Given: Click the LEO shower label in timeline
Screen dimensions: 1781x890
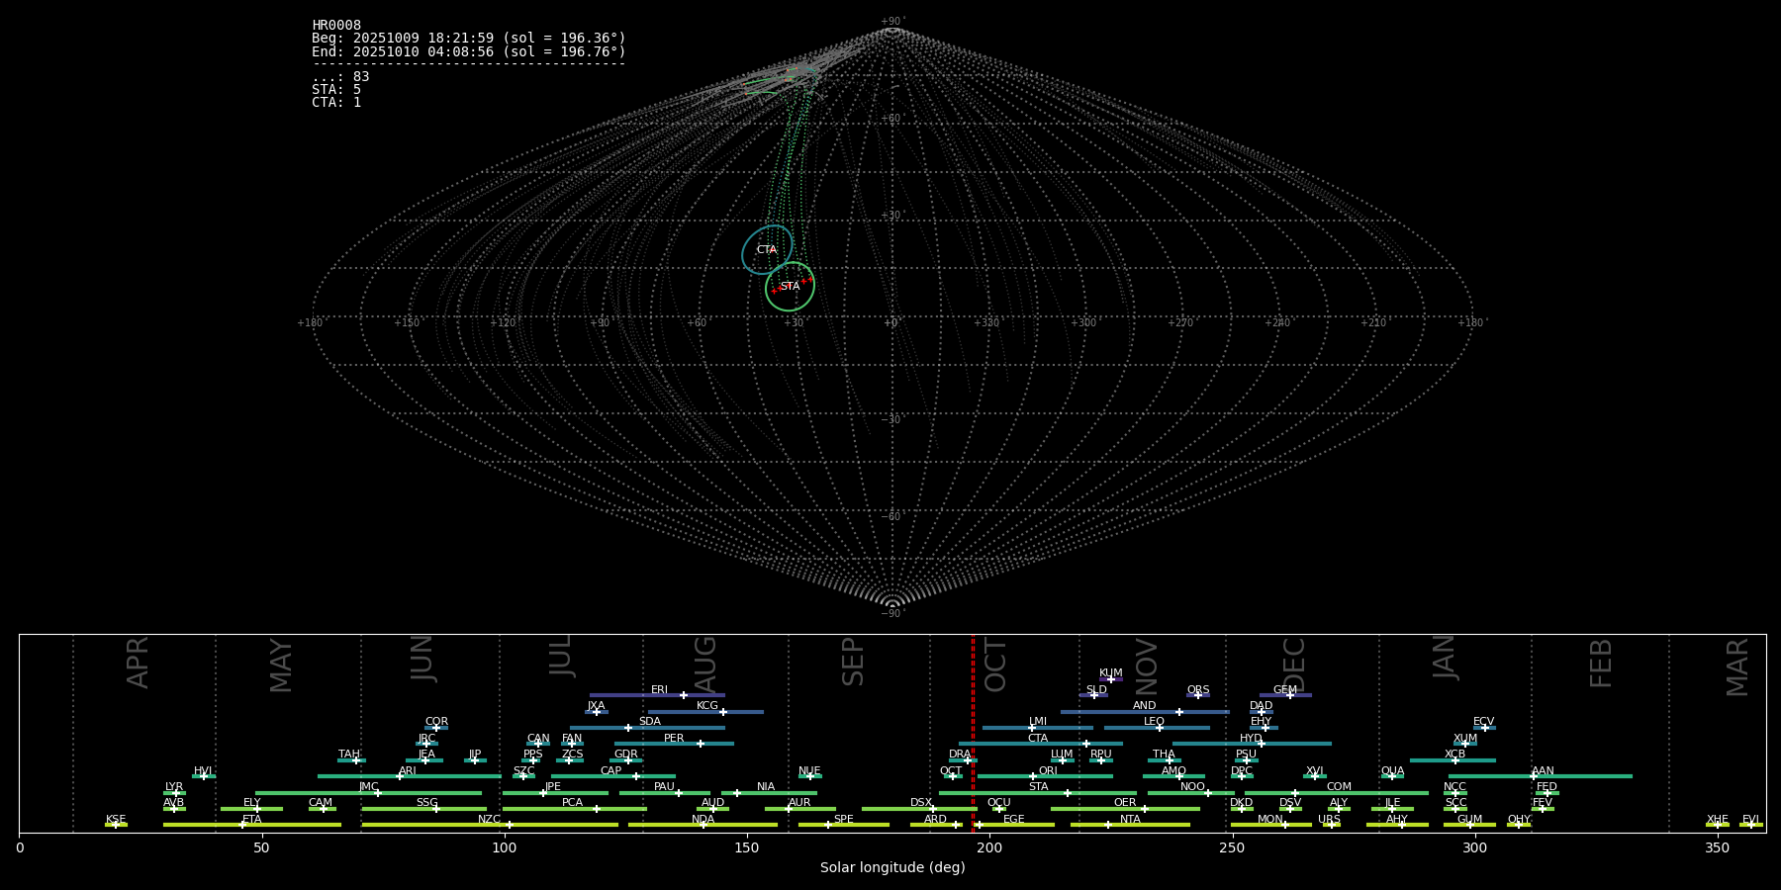Looking at the screenshot, I should 1154,722.
